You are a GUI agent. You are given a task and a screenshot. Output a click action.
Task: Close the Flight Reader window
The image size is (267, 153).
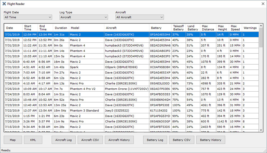(x=263, y=4)
